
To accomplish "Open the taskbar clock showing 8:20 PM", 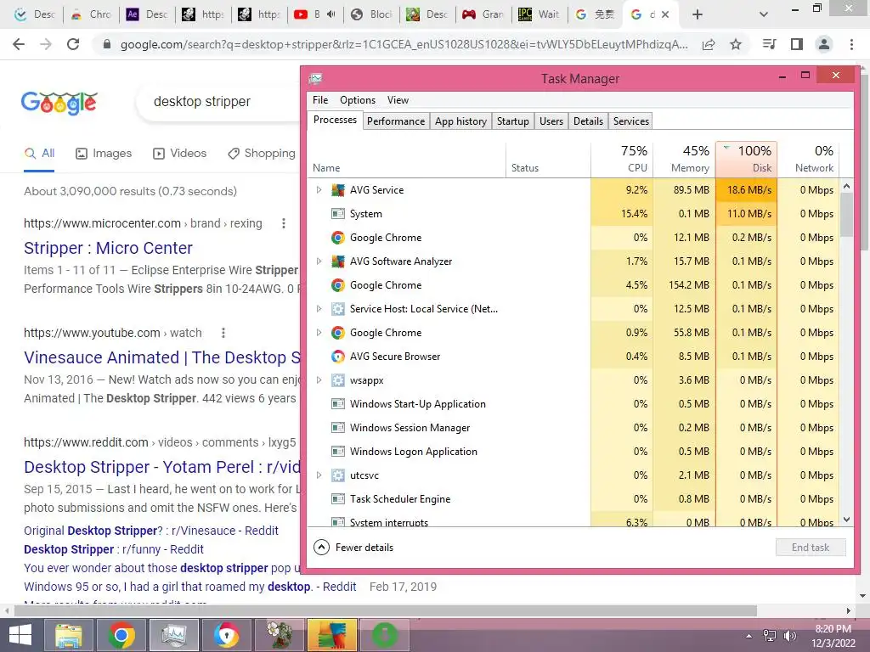I will tap(833, 636).
